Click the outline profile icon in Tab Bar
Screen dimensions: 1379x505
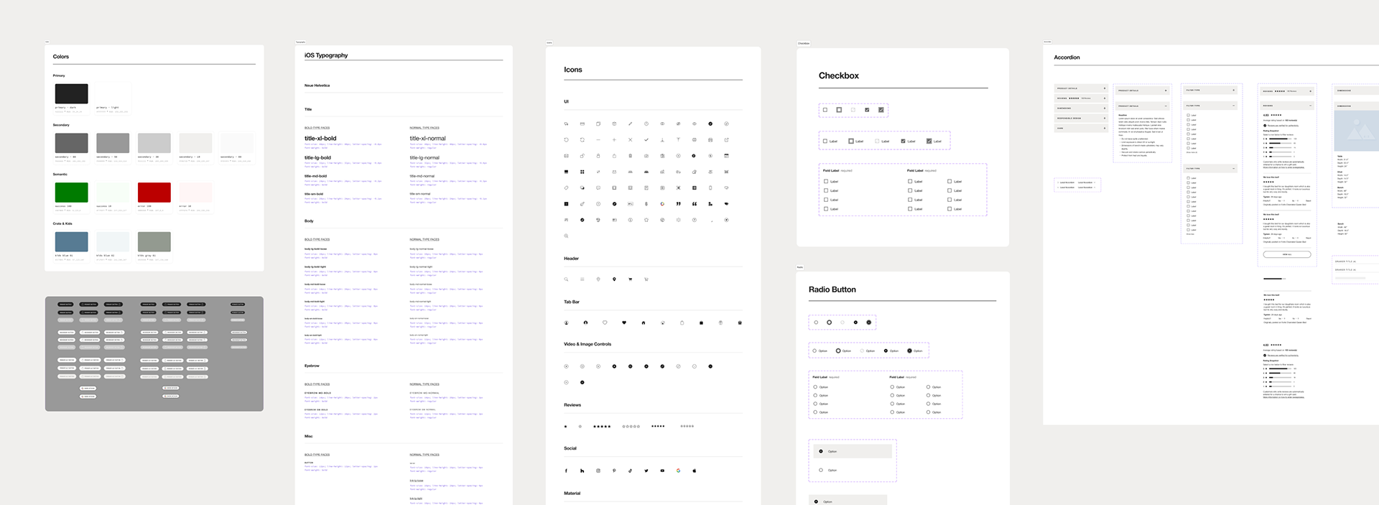pos(566,323)
